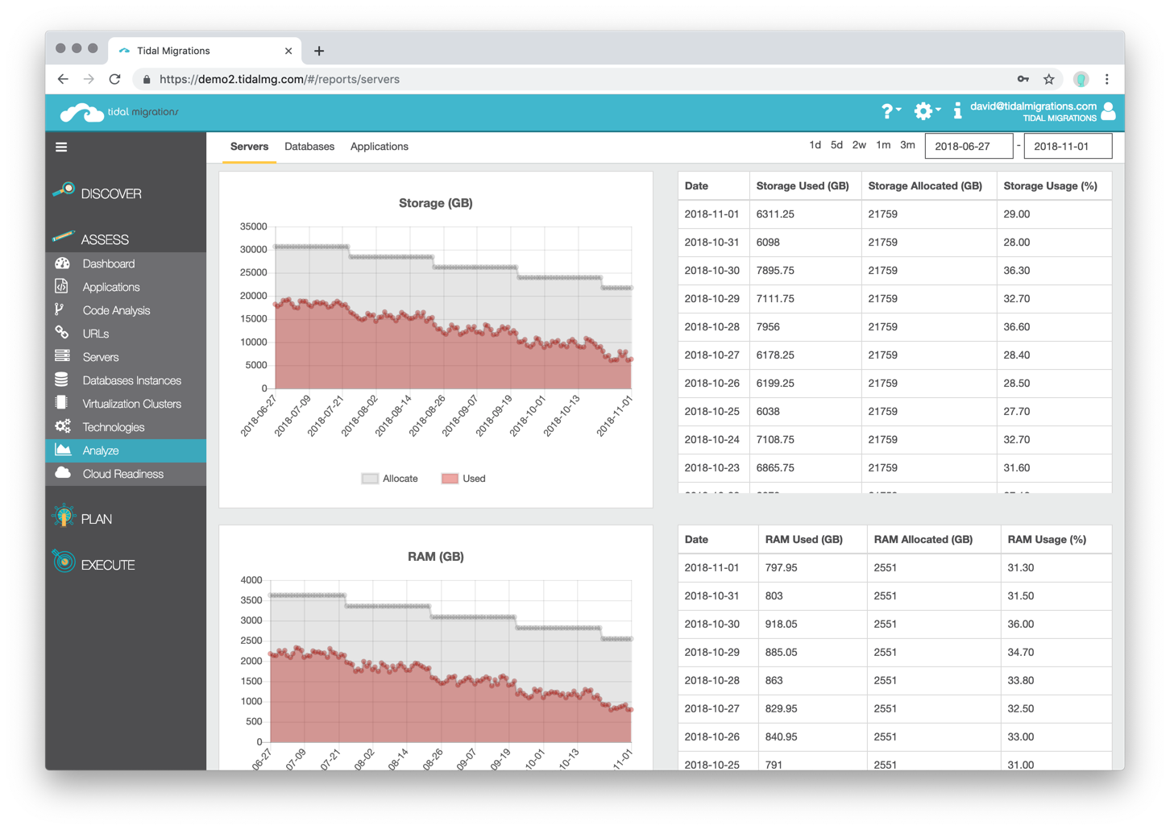
Task: Switch to the Applications report tab
Action: coord(380,147)
